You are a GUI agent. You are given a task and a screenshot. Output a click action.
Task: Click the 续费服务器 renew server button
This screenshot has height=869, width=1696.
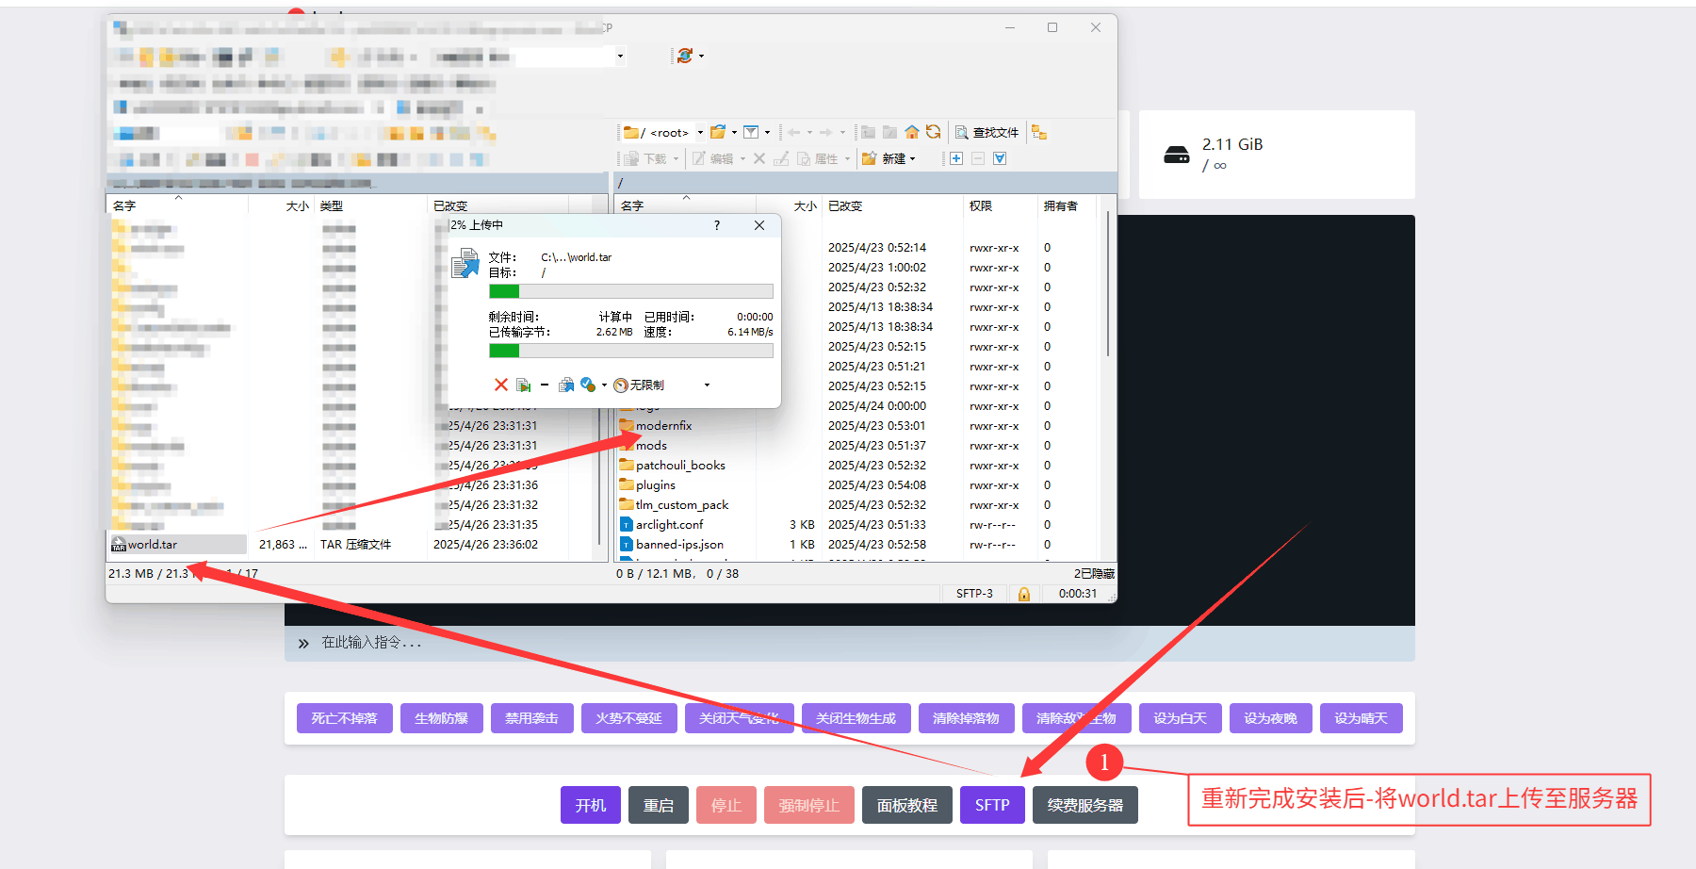1085,805
